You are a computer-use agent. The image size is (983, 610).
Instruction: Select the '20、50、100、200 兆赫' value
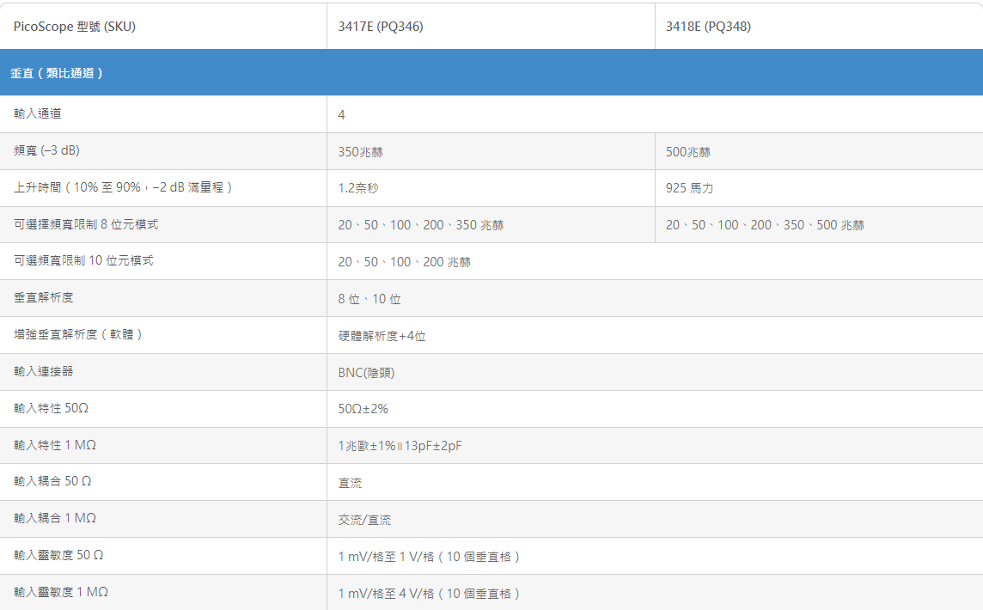(405, 262)
